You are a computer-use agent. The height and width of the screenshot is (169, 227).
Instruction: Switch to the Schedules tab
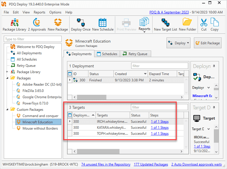tap(107, 54)
